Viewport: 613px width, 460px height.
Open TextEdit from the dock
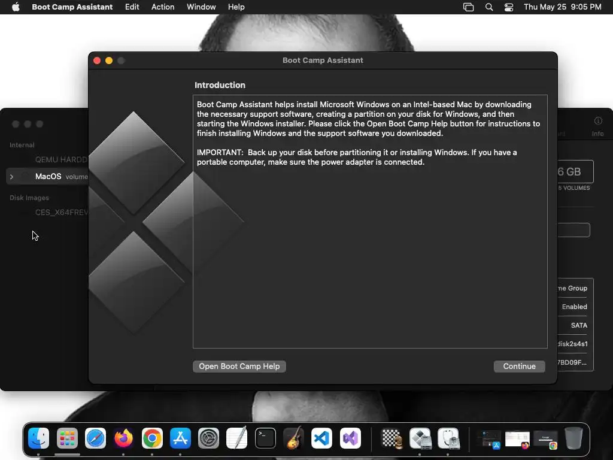tap(237, 438)
